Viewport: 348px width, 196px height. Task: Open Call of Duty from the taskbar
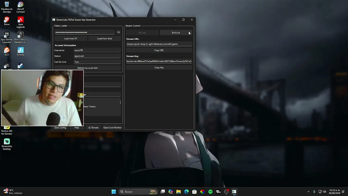click(x=218, y=192)
